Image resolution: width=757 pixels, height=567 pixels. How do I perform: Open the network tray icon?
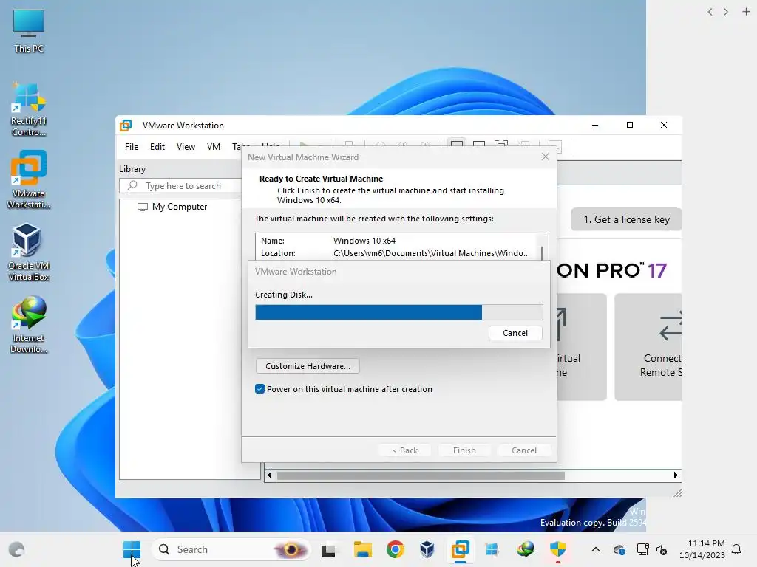coord(642,549)
